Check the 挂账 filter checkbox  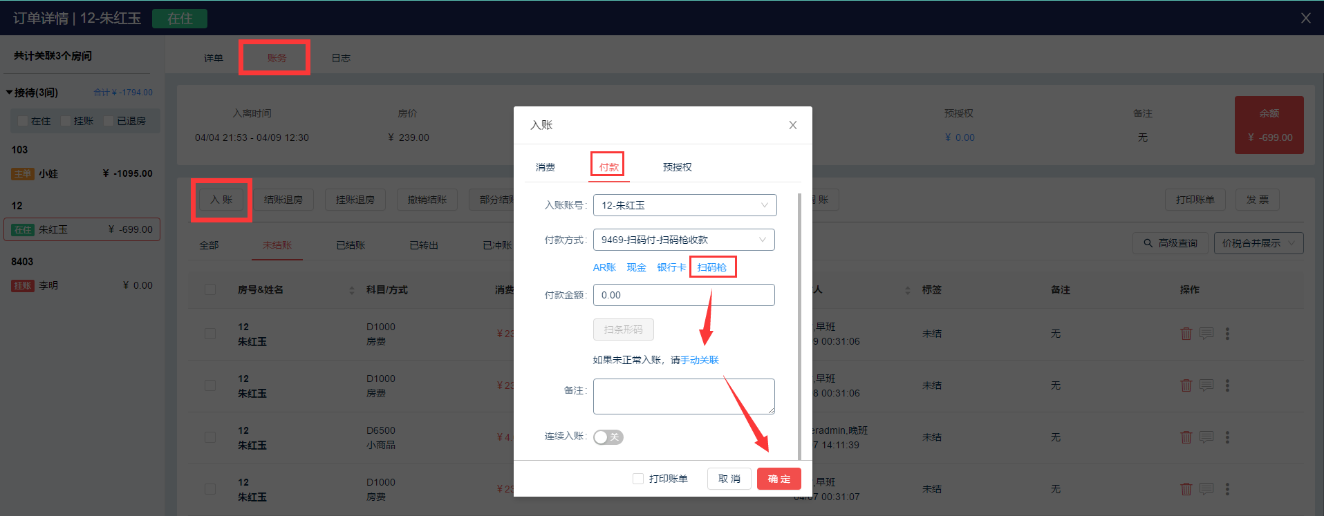pyautogui.click(x=66, y=121)
